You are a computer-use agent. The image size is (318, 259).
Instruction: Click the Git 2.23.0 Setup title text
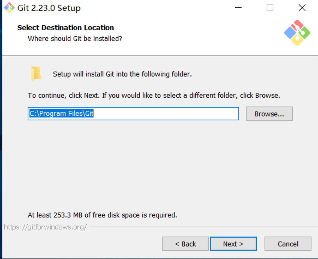coord(49,8)
